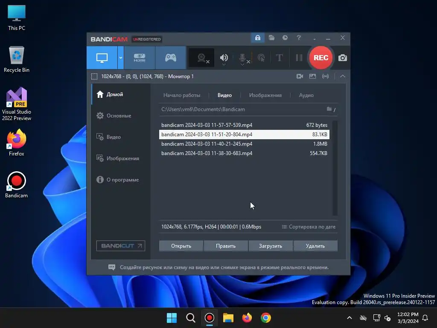Toggle webcam overlay icon

pos(201,58)
